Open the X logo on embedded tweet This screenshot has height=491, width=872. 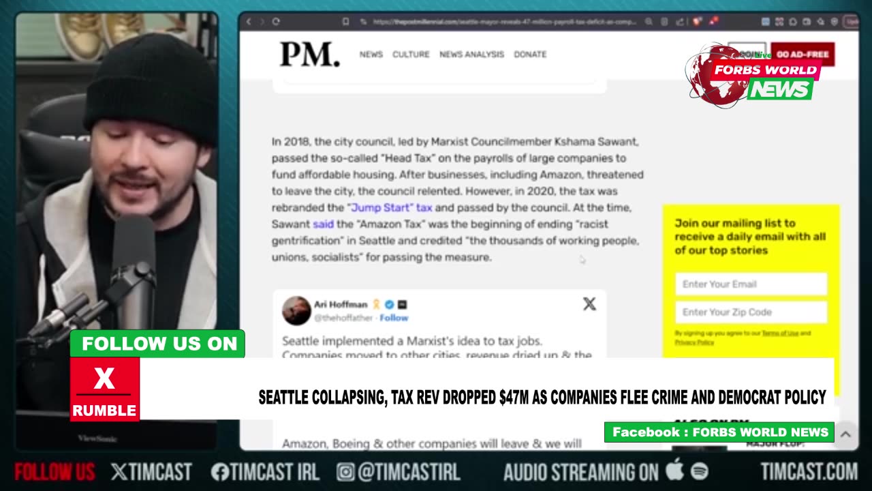589,304
